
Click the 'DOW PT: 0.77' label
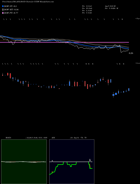coord(11,13)
